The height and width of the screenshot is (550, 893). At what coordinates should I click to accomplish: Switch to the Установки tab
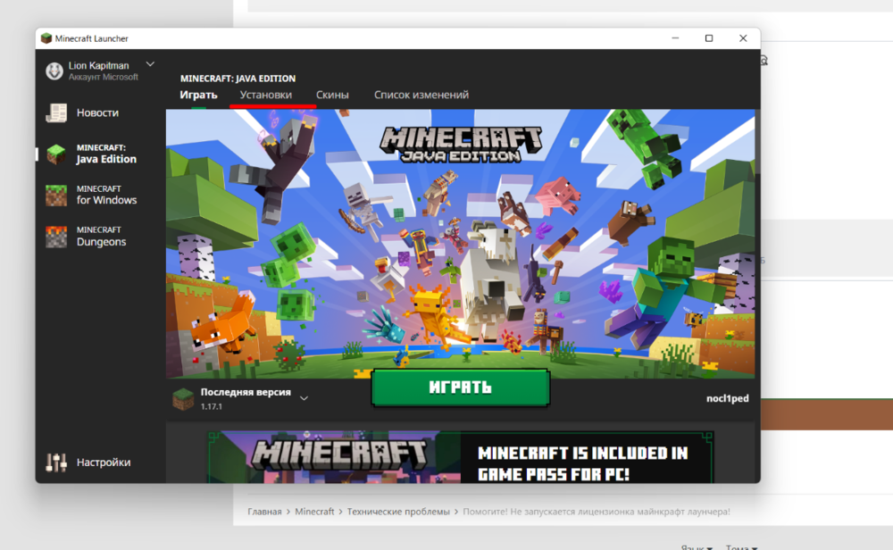pyautogui.click(x=265, y=95)
